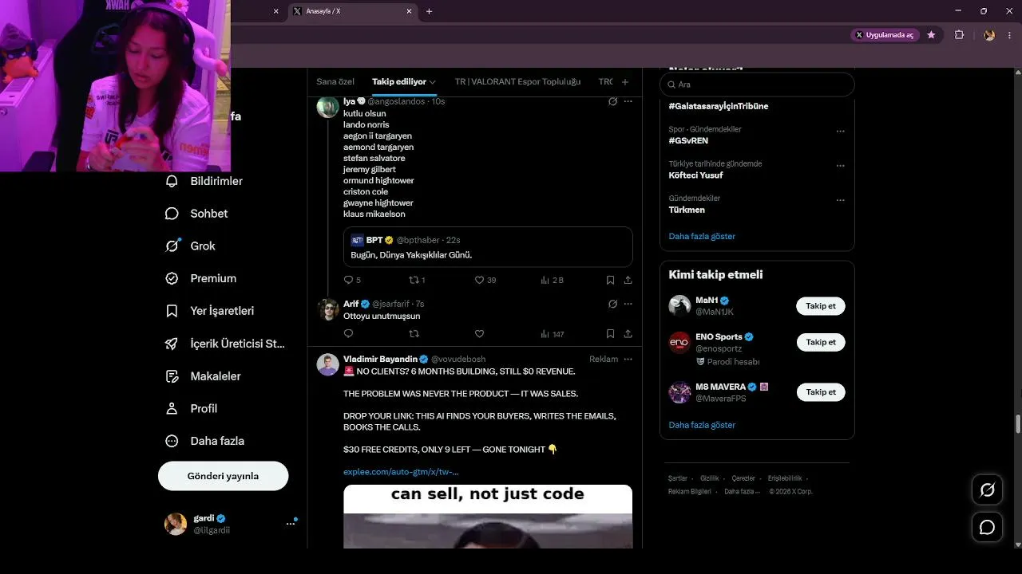The image size is (1022, 574).
Task: Open account menu dots beside gardi
Action: tap(291, 524)
